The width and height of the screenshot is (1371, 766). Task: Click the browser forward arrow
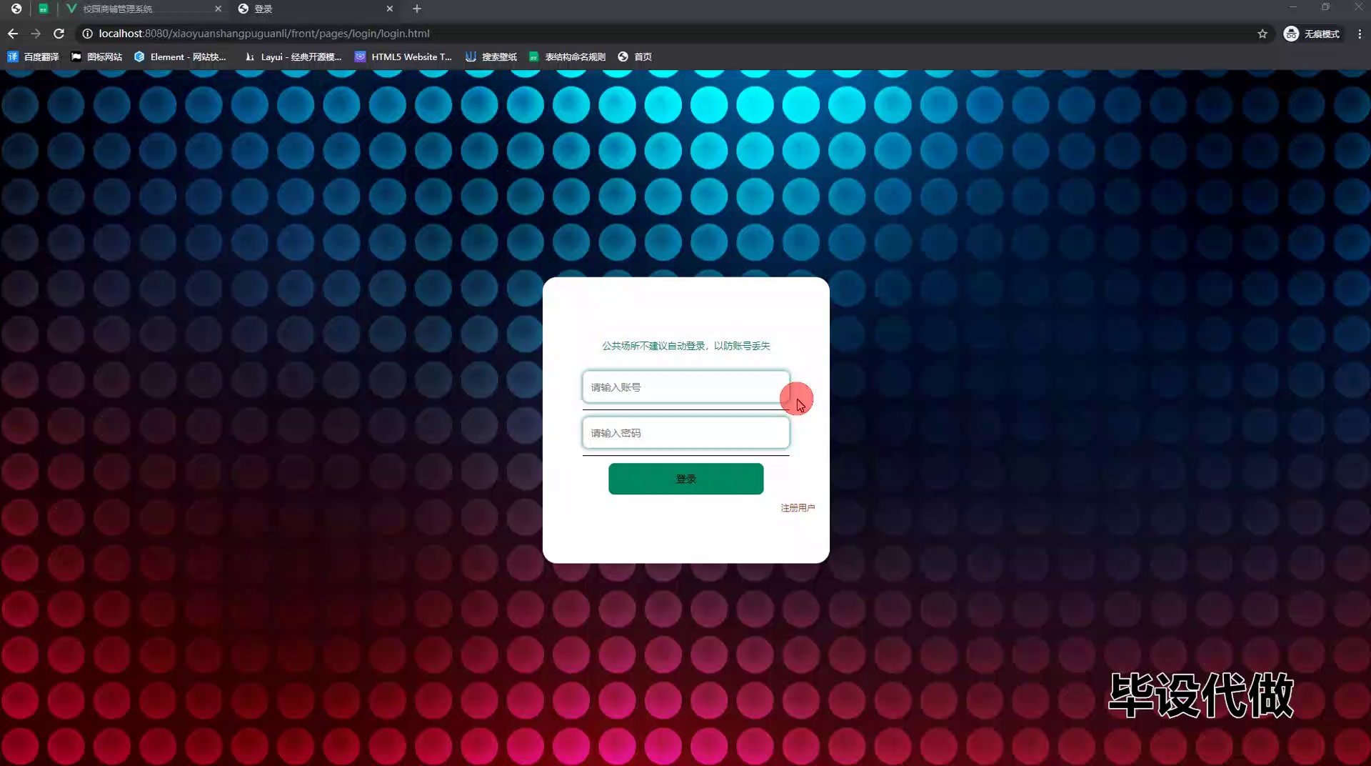(36, 34)
